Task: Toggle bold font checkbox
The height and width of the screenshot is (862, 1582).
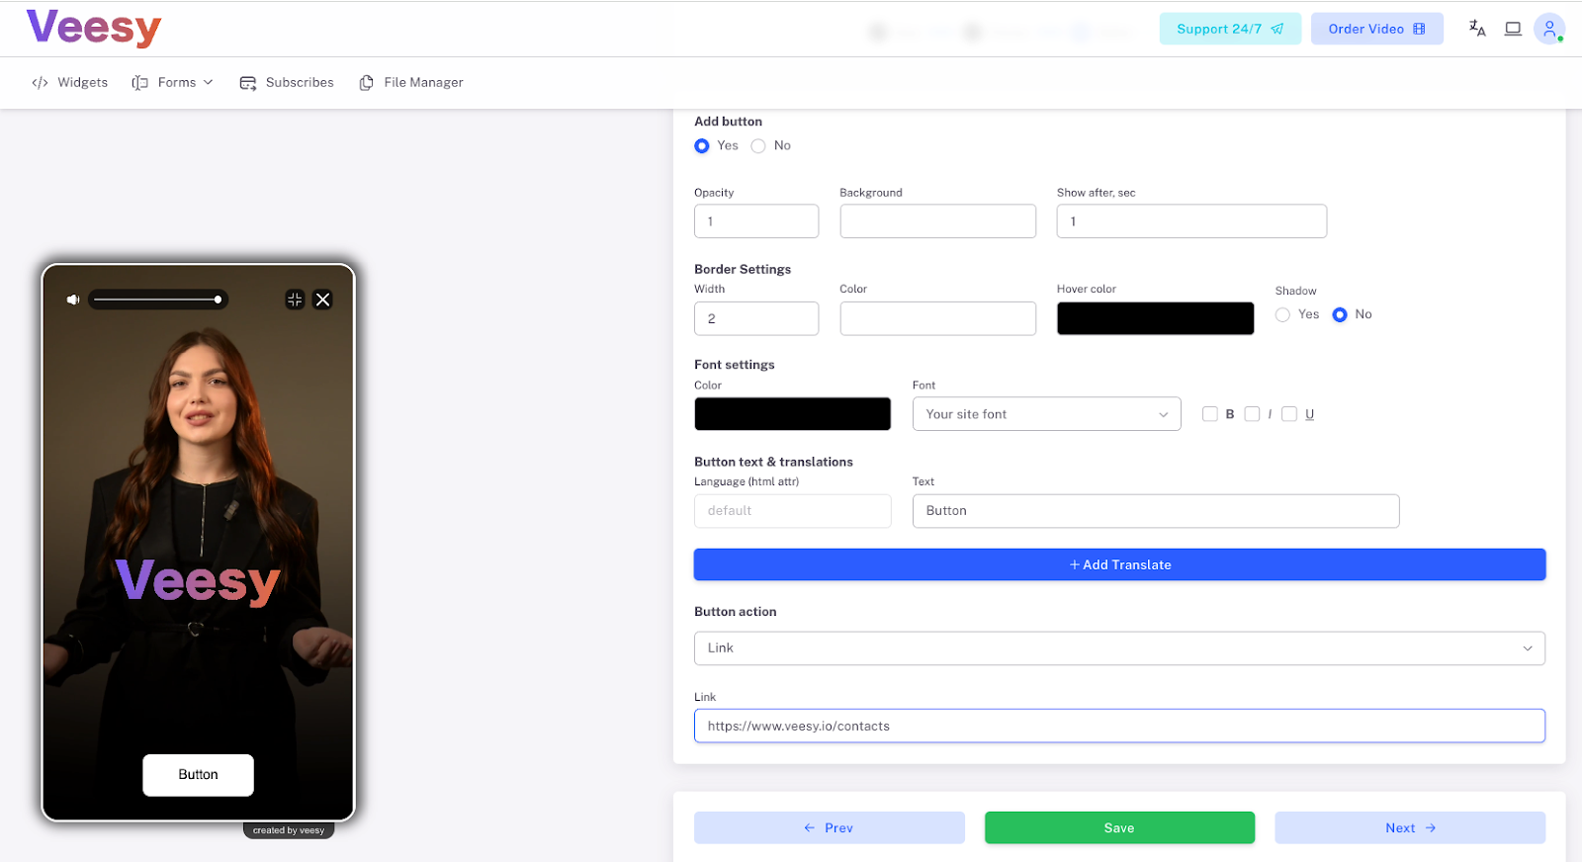Action: coord(1209,414)
